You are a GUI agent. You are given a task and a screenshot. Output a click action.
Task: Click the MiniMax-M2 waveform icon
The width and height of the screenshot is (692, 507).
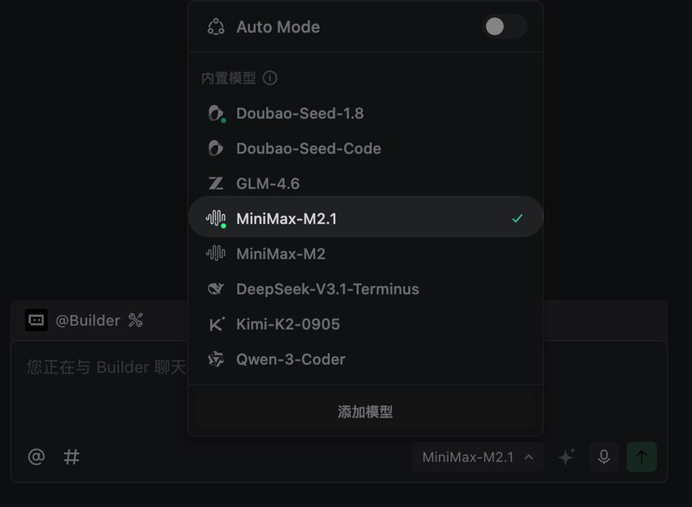click(x=216, y=253)
